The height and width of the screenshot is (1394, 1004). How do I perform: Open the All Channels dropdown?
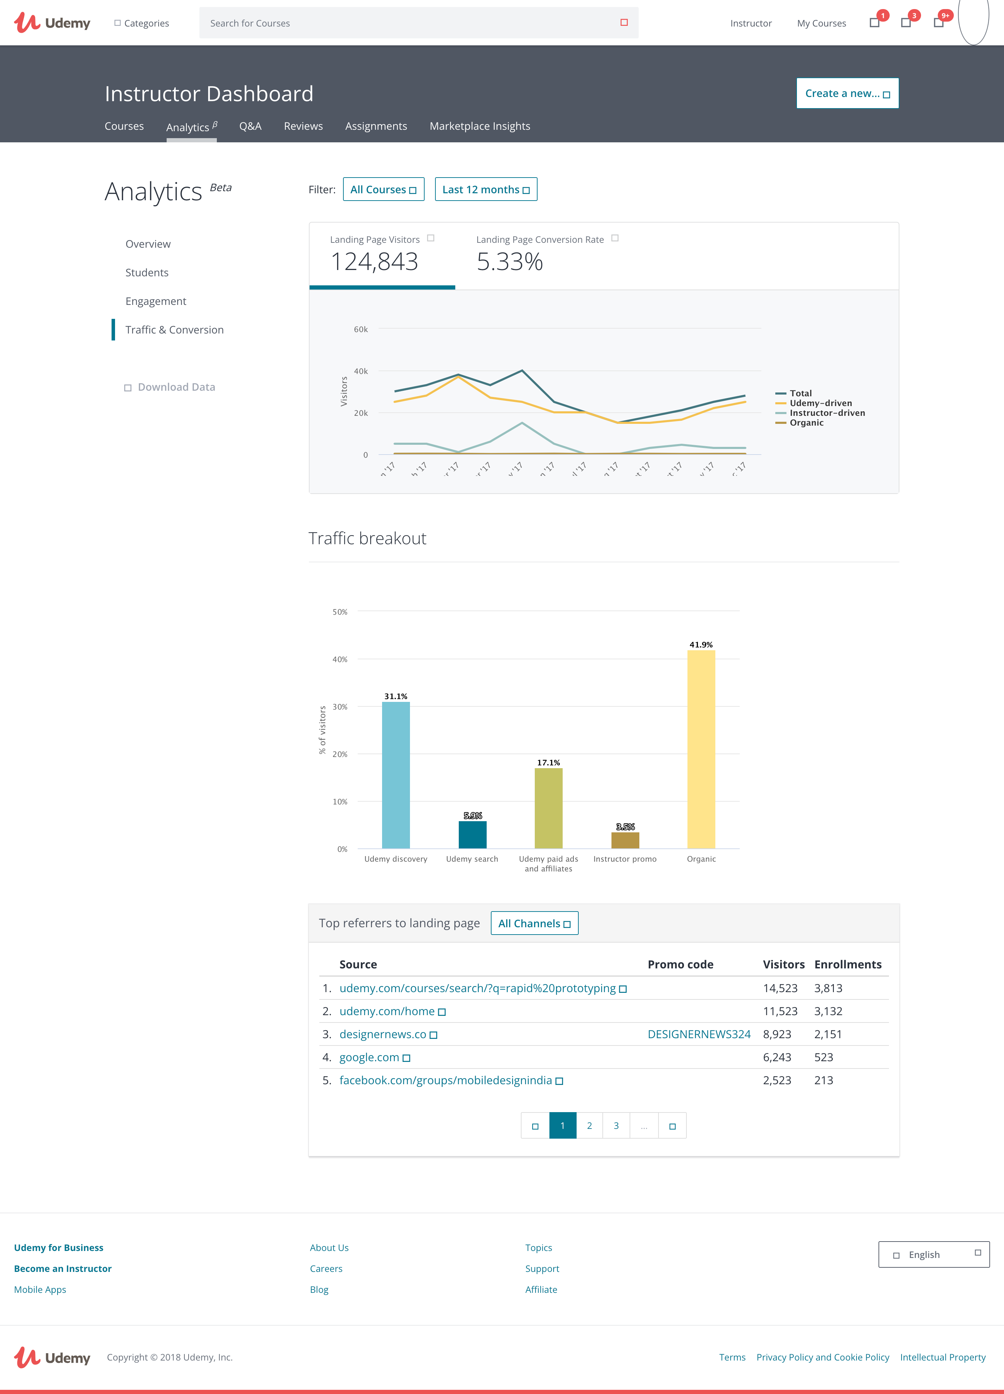pyautogui.click(x=534, y=923)
